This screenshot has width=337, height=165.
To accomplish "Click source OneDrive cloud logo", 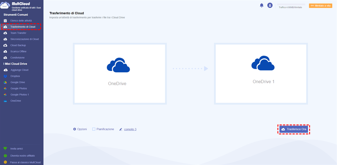I will tap(118, 65).
